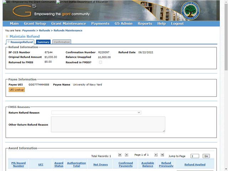The height and width of the screenshot is (171, 228).
Task: Select the ReassignRefund tab
Action: [x=21, y=42]
